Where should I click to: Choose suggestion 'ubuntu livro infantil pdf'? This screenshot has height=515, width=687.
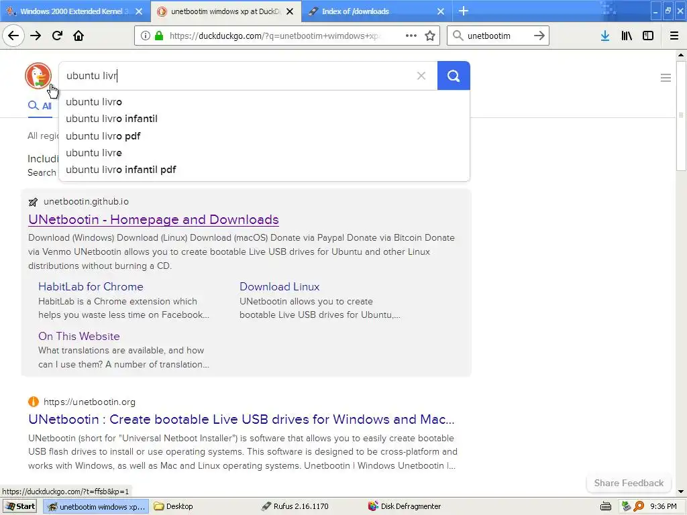click(264, 170)
